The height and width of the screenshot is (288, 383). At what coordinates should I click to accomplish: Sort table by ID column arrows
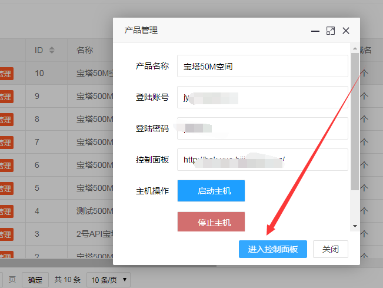click(x=52, y=50)
